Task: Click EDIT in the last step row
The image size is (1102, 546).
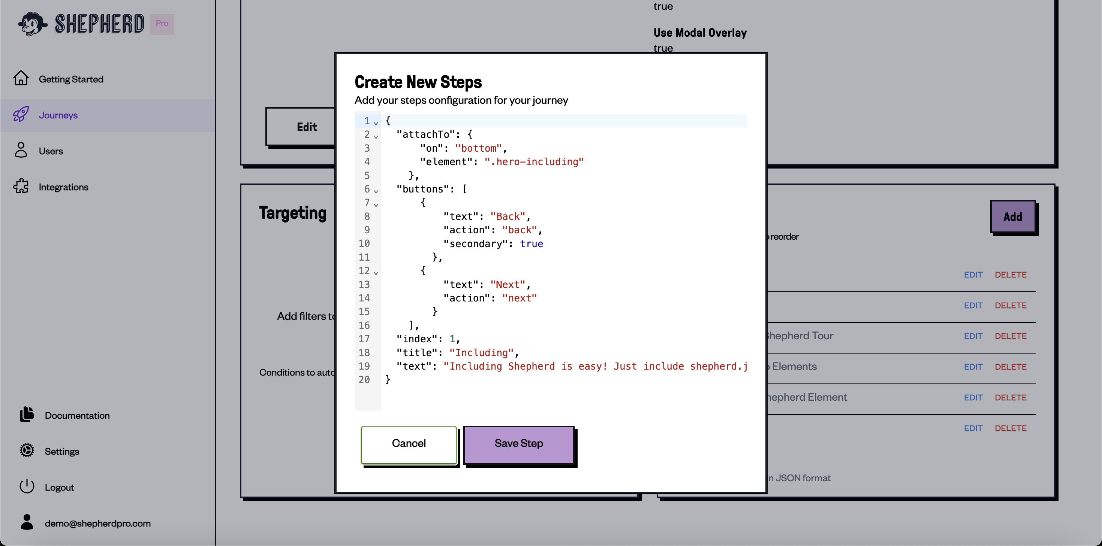Action: pos(973,428)
